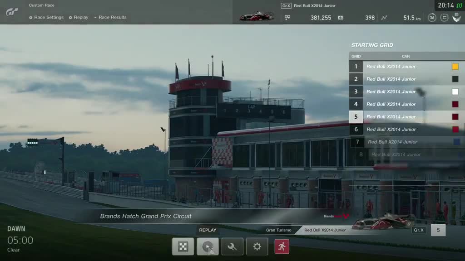Click the 05:00 time display
The image size is (465, 261).
20,240
